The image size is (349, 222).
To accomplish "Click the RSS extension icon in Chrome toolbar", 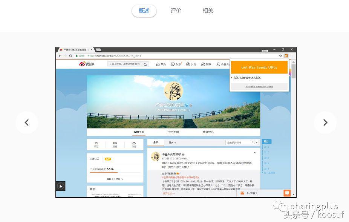I will 286,56.
